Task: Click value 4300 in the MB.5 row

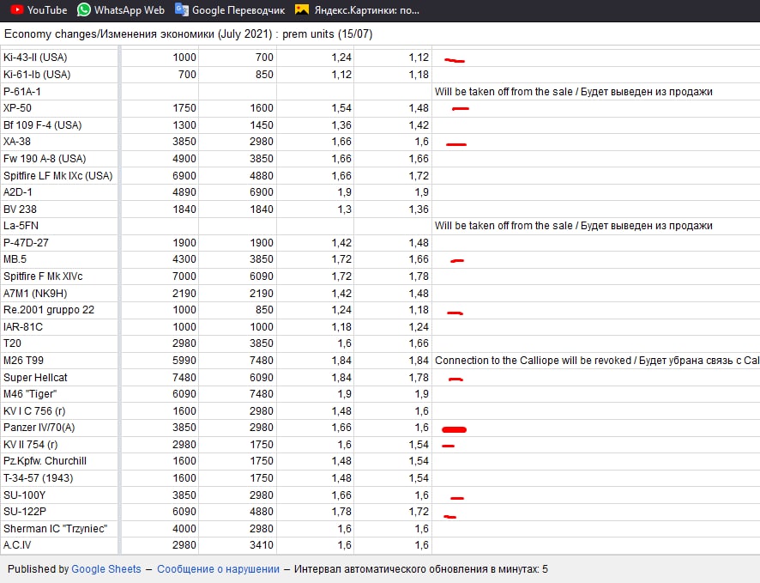Action: click(x=184, y=259)
